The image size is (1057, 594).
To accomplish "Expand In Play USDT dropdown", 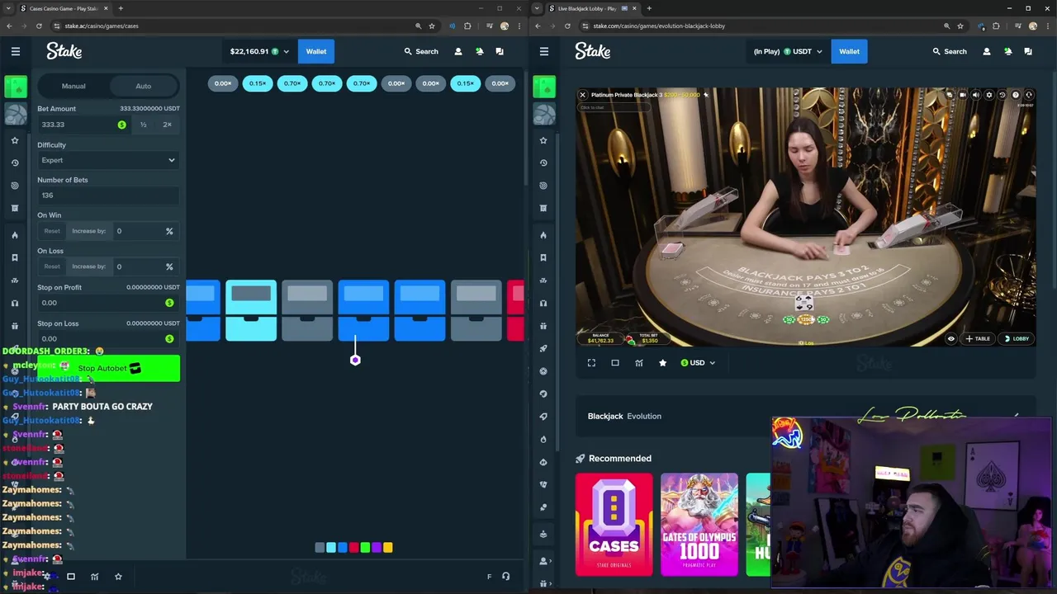I will point(788,51).
